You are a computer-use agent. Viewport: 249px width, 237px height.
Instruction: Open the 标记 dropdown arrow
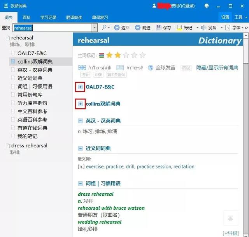(x=197, y=28)
